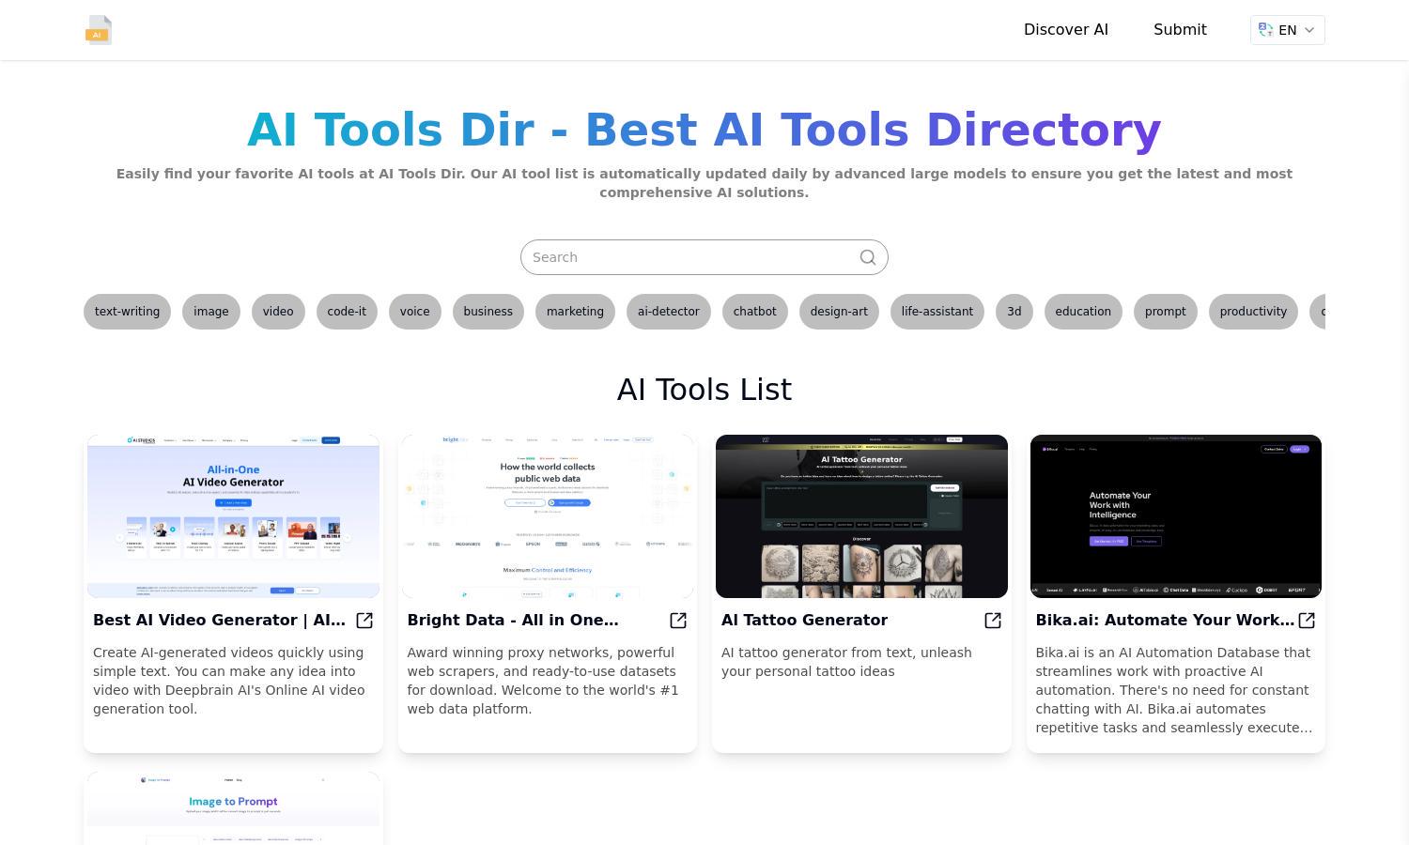Open the Best AI Video Generator title link
The width and height of the screenshot is (1409, 845).
point(219,621)
